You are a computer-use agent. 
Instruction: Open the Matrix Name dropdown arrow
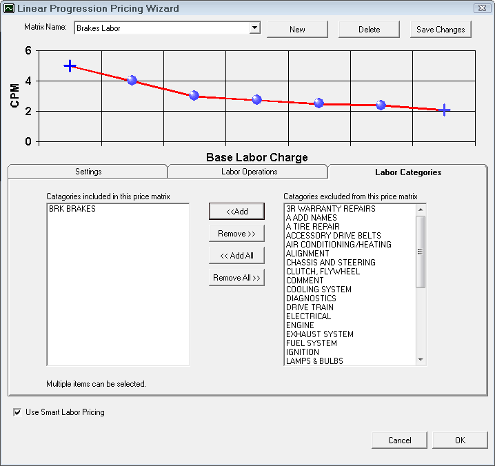(x=254, y=28)
